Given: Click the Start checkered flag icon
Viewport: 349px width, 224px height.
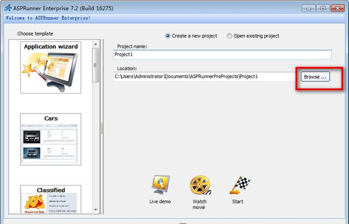Looking at the screenshot, I should (240, 185).
